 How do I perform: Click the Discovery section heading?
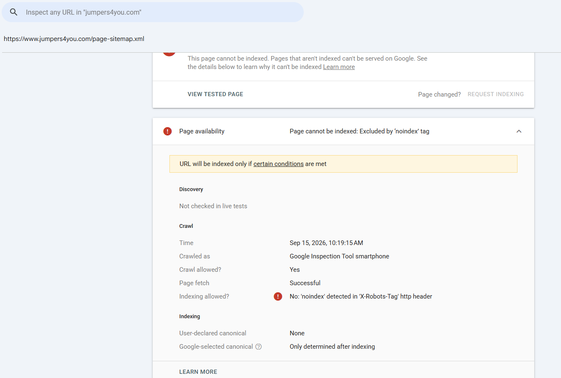coord(191,189)
